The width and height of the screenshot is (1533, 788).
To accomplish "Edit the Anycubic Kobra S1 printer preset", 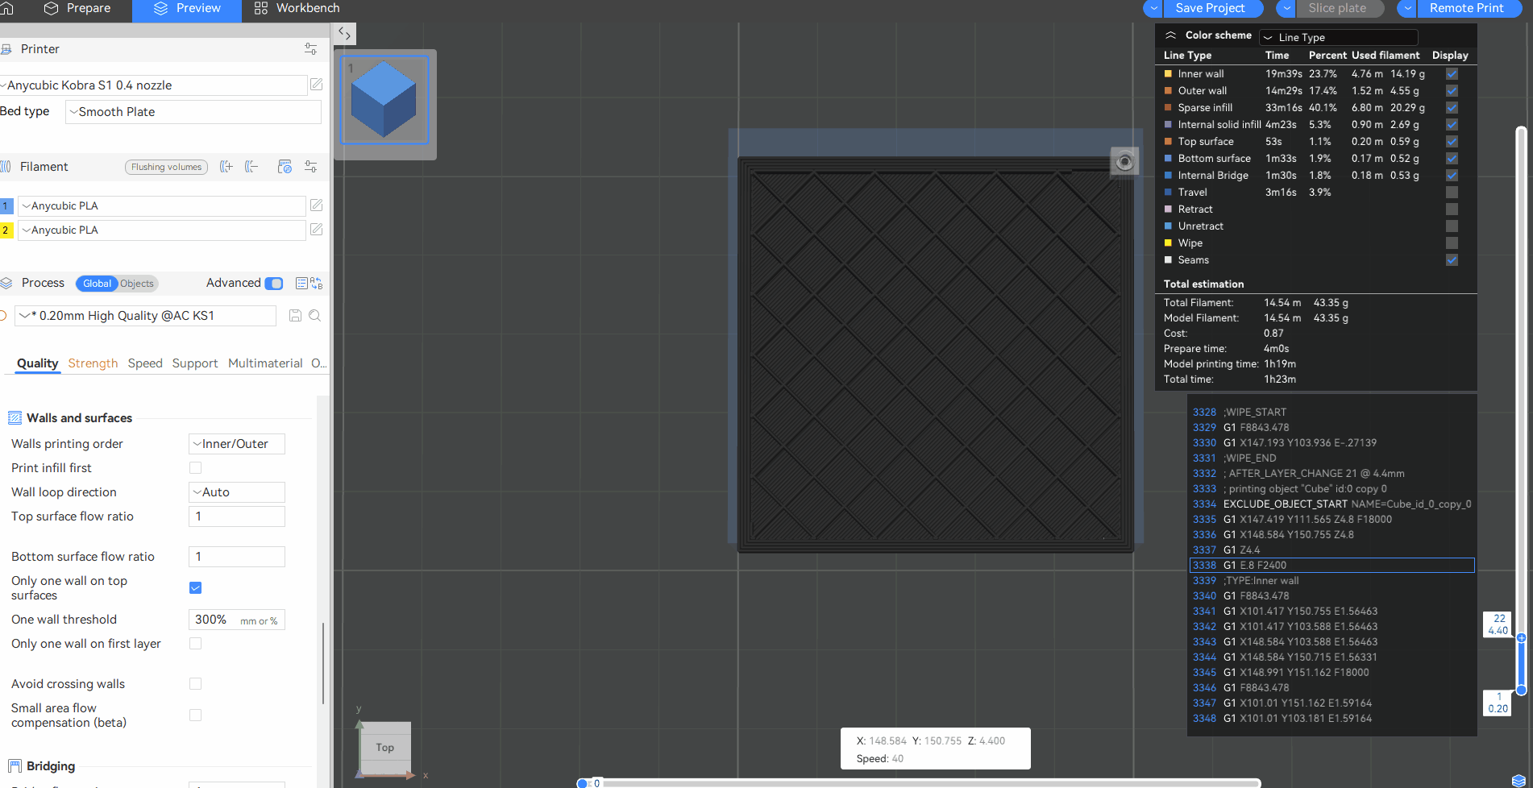I will pyautogui.click(x=316, y=85).
